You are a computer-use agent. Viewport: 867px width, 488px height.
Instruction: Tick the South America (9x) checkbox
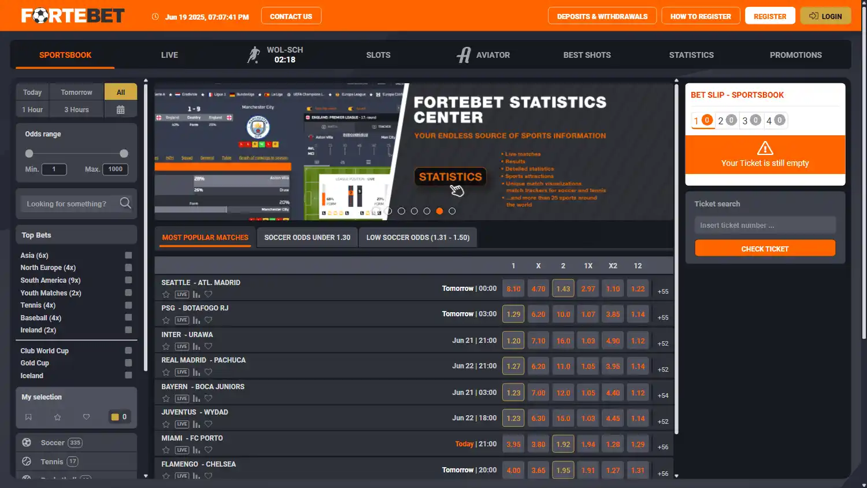click(128, 280)
